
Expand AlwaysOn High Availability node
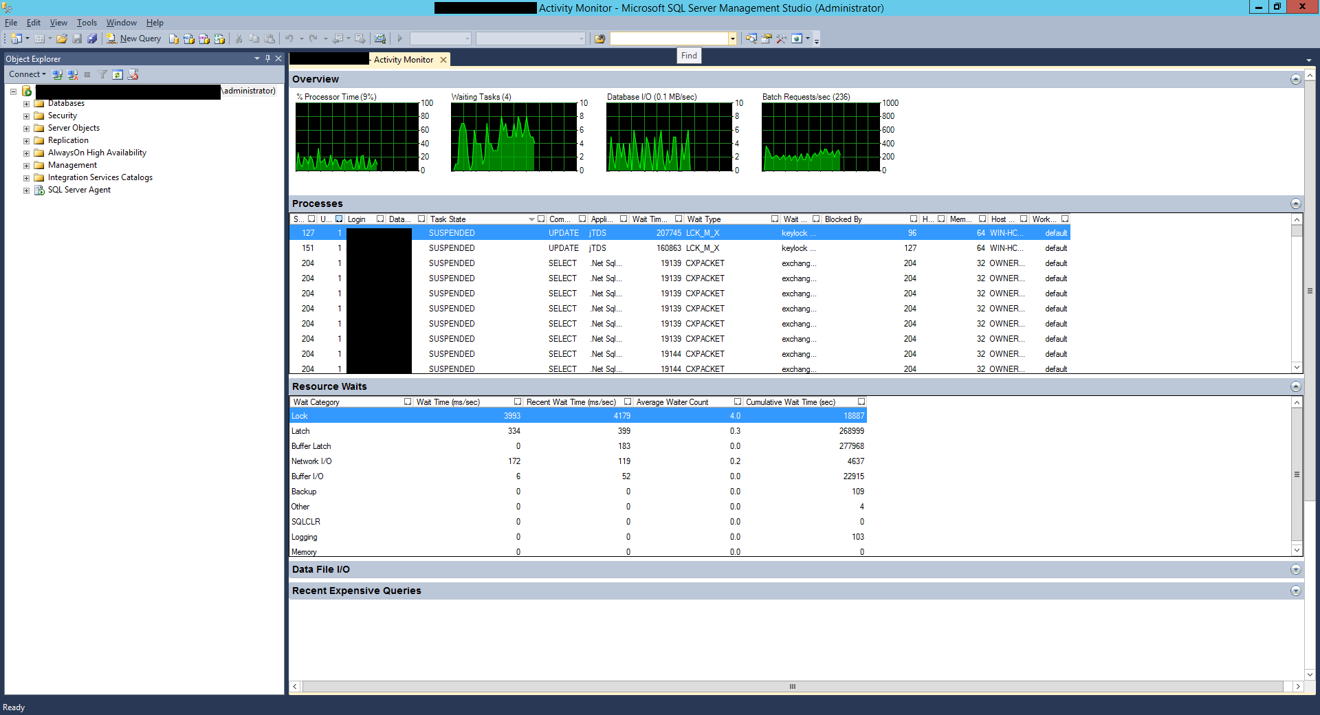[26, 153]
